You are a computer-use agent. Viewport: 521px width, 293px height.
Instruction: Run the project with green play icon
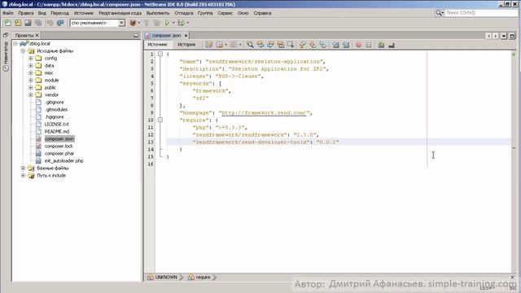167,23
